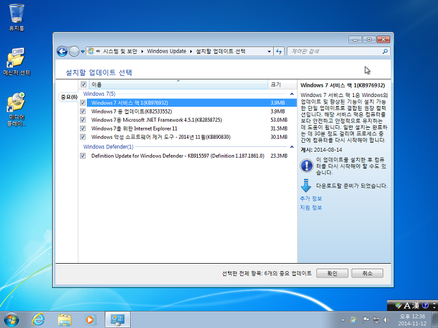Toggle language bar A input mode
Image resolution: width=438 pixels, height=328 pixels.
[x=407, y=306]
